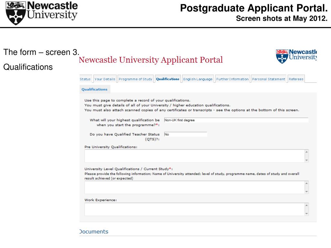The height and width of the screenshot is (248, 331).
Task: Click the 'University Level Qualifications / Current Study' label
Action: click(129, 169)
